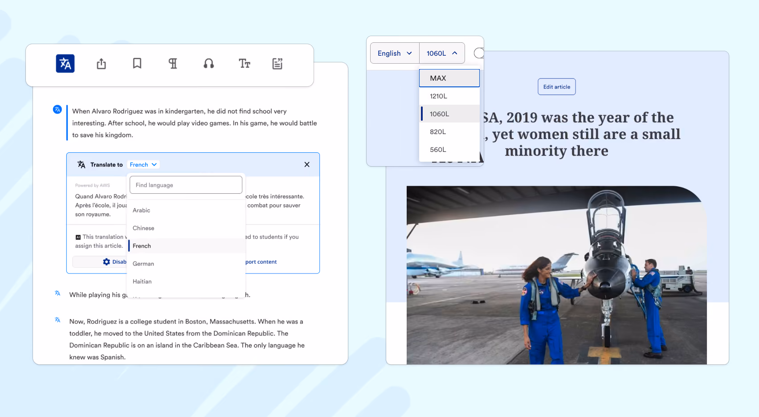Choose the MAX reading level
759x417 pixels.
[x=449, y=78]
